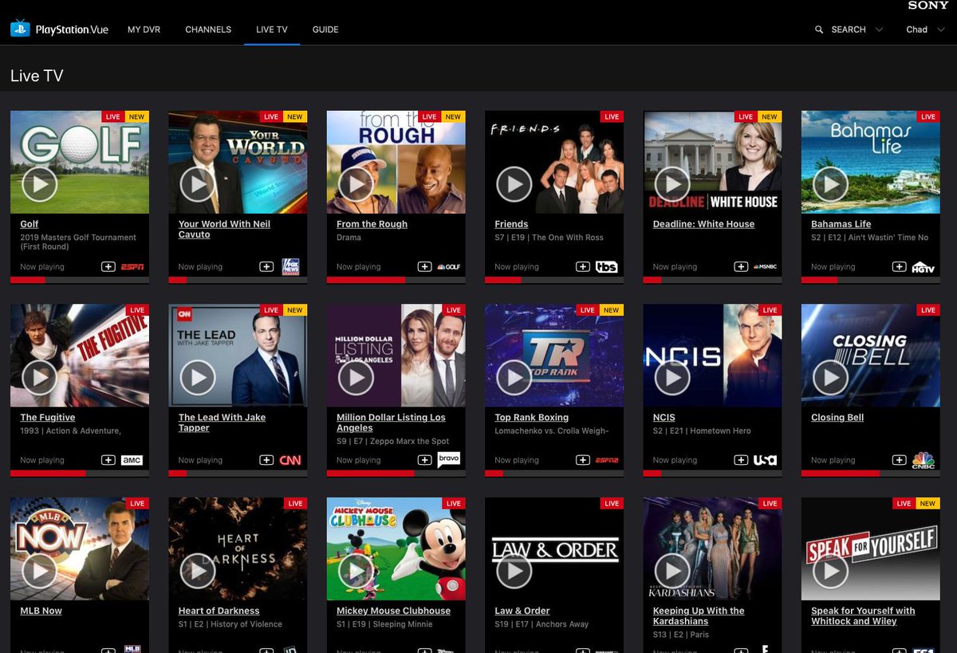This screenshot has height=653, width=957.
Task: Play From the Rough movie
Action: click(x=356, y=184)
